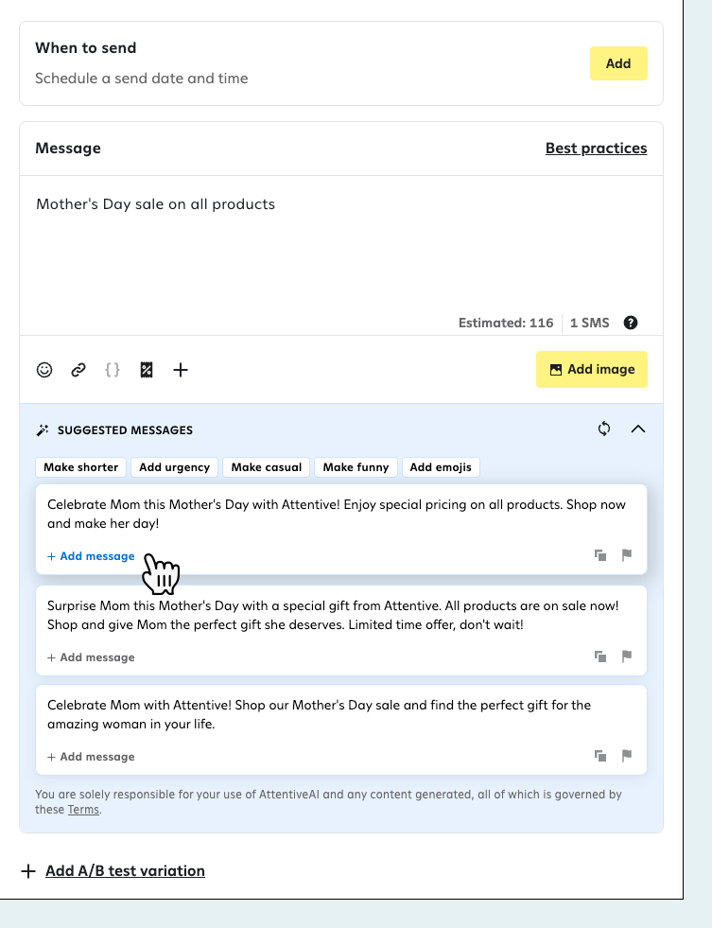Insert an emoji into the message

44,370
